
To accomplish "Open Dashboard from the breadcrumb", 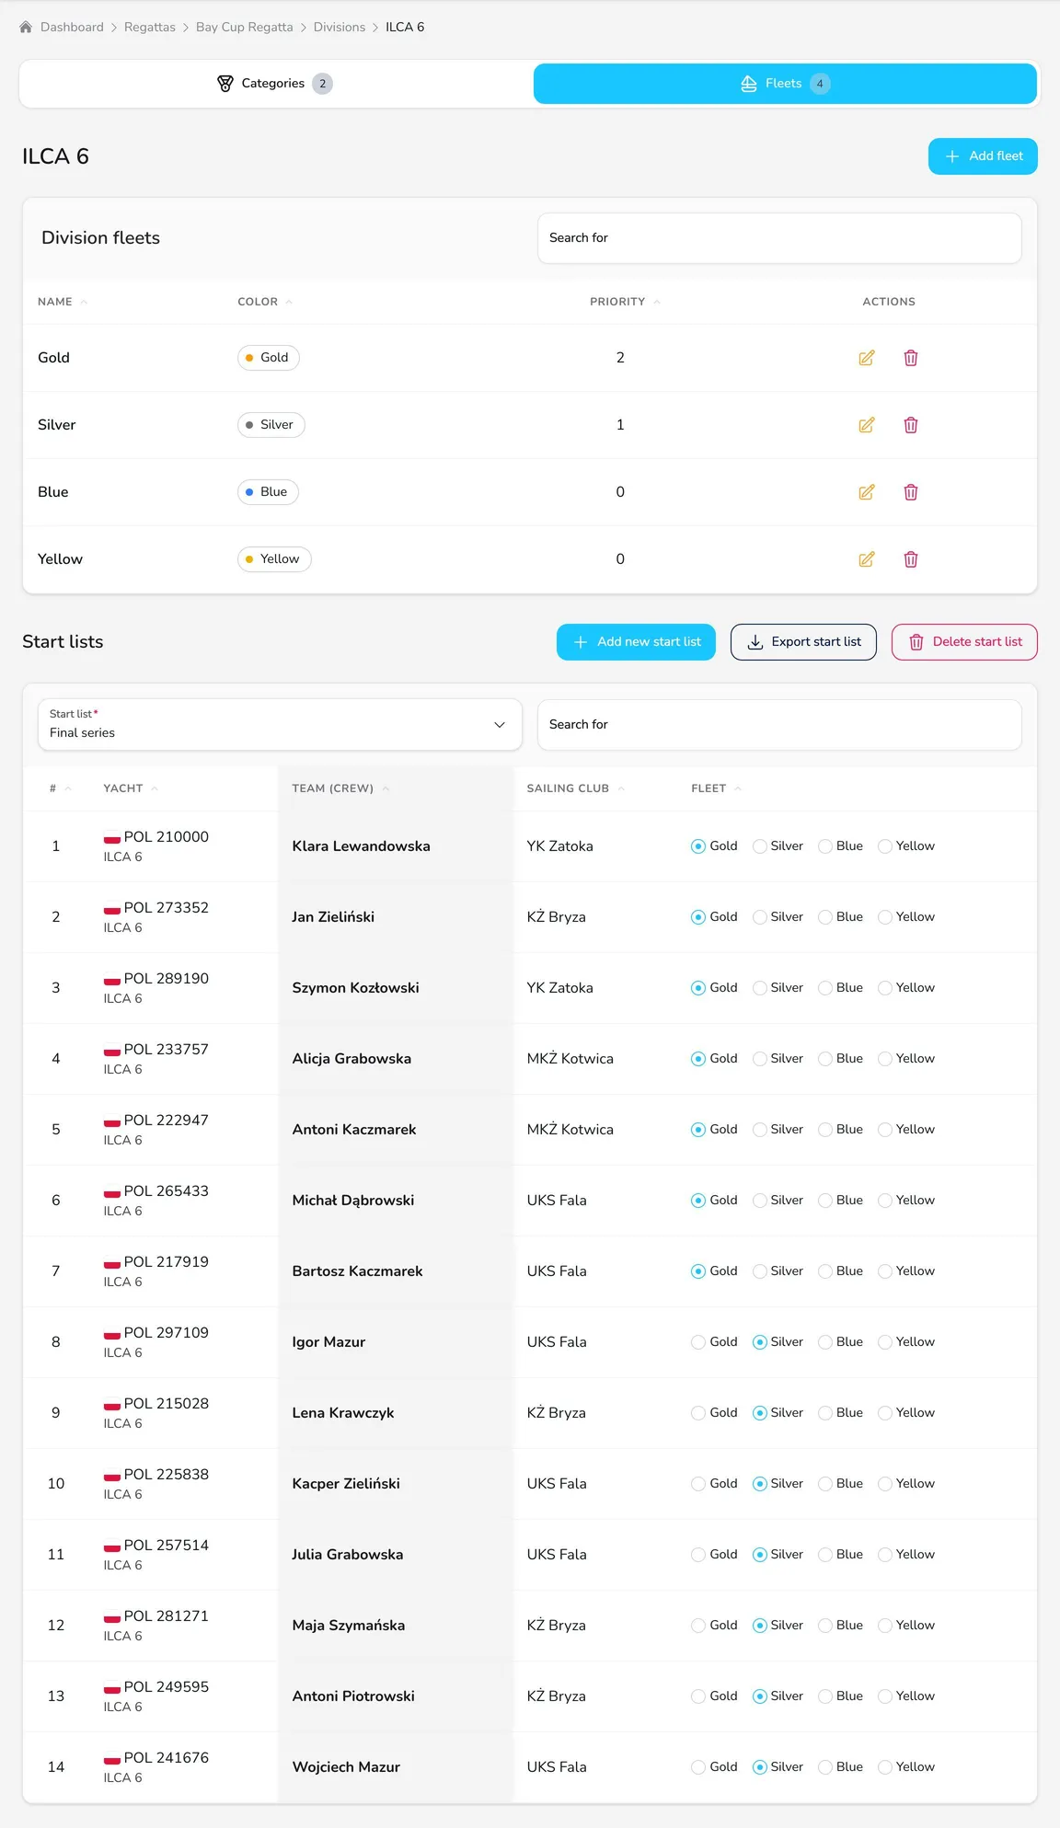I will click(x=72, y=28).
